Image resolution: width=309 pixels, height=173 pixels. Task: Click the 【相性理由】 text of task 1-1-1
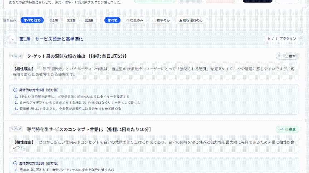tap(24, 69)
